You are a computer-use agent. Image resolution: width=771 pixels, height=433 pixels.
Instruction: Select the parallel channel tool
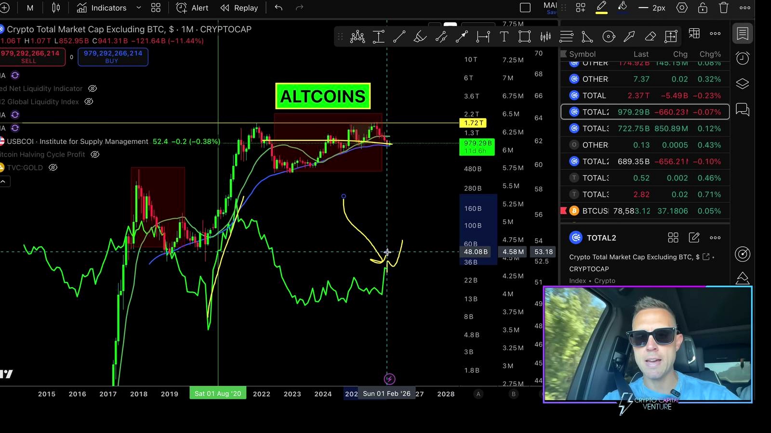441,37
